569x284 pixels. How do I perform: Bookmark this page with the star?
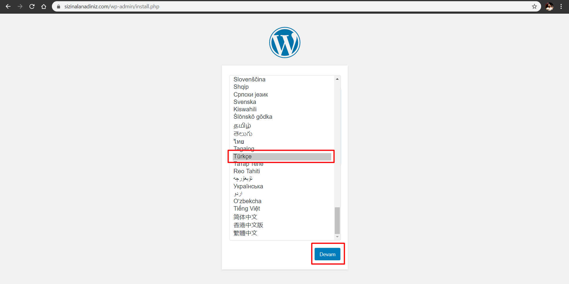[534, 7]
